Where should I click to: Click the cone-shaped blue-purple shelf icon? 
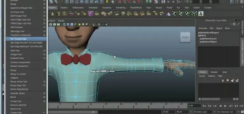click(x=168, y=14)
